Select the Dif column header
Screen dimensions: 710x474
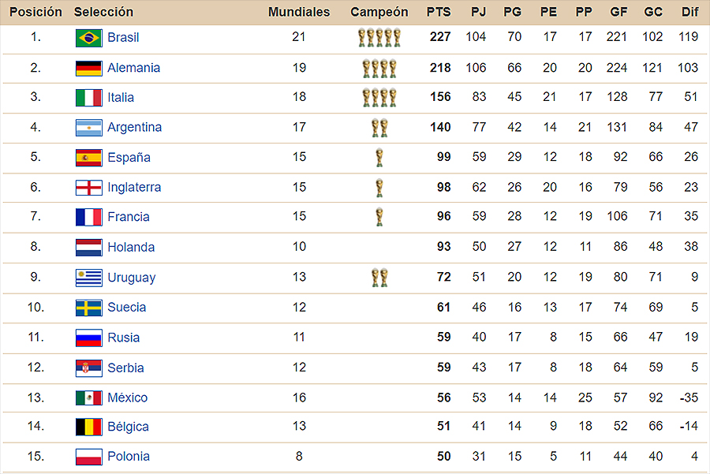[x=689, y=12]
